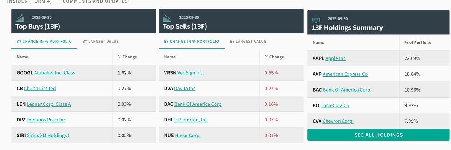The width and height of the screenshot is (451, 150).
Task: Open the Comments and Updates tab
Action: [x=95, y=1]
